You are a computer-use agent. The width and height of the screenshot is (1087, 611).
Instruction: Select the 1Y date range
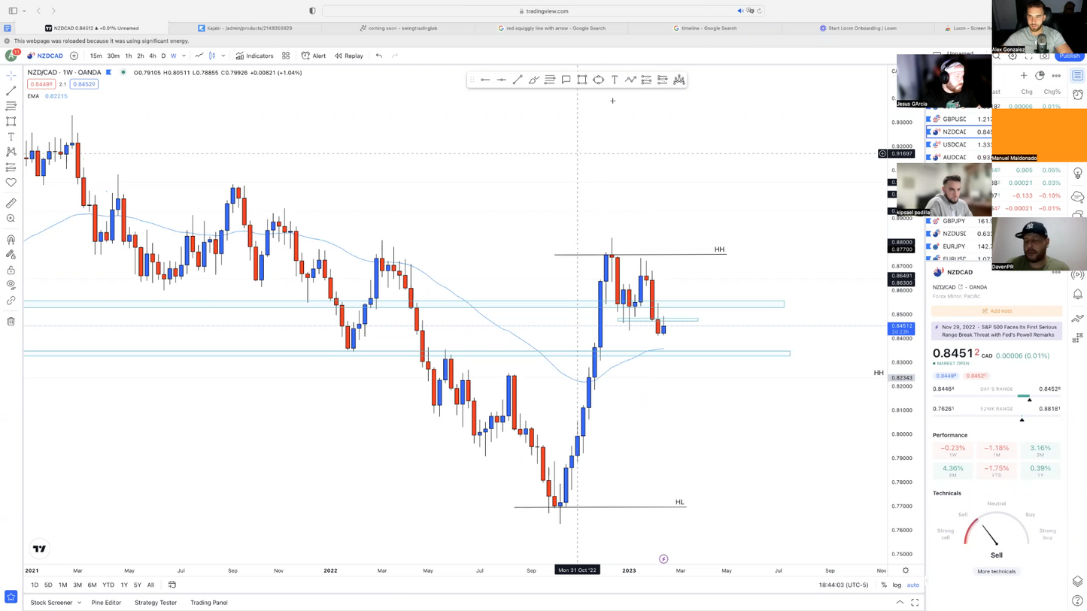124,585
